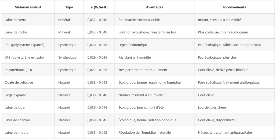
Task: Click 'XPS (polystyrène extrudé)' cell
Action: pos(24,58)
